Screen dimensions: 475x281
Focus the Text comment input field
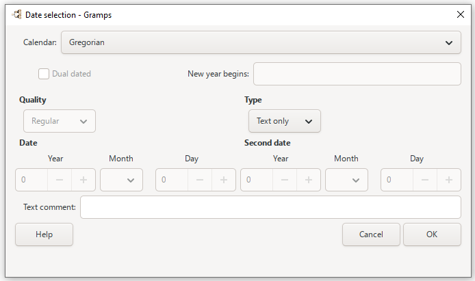tap(270, 207)
